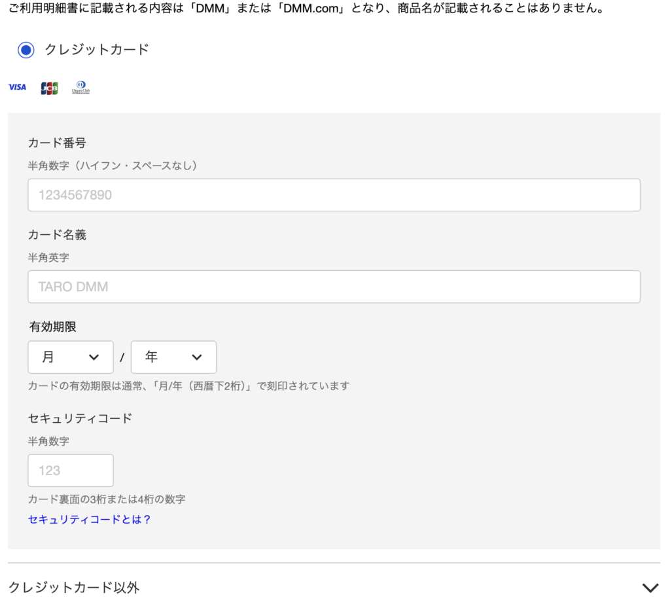Click the chevron arrow beside クレジットカード以外
Image resolution: width=670 pixels, height=610 pixels.
point(650,588)
